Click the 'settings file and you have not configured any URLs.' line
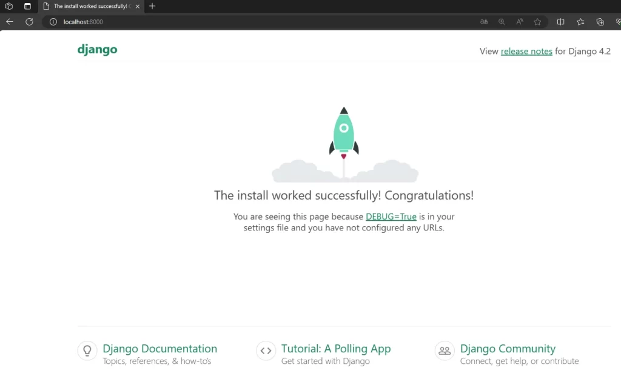 tap(344, 228)
